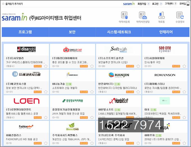The height and width of the screenshot is (147, 191).
Task: Click the 회원가입 sign-up link
Action: click(142, 4)
